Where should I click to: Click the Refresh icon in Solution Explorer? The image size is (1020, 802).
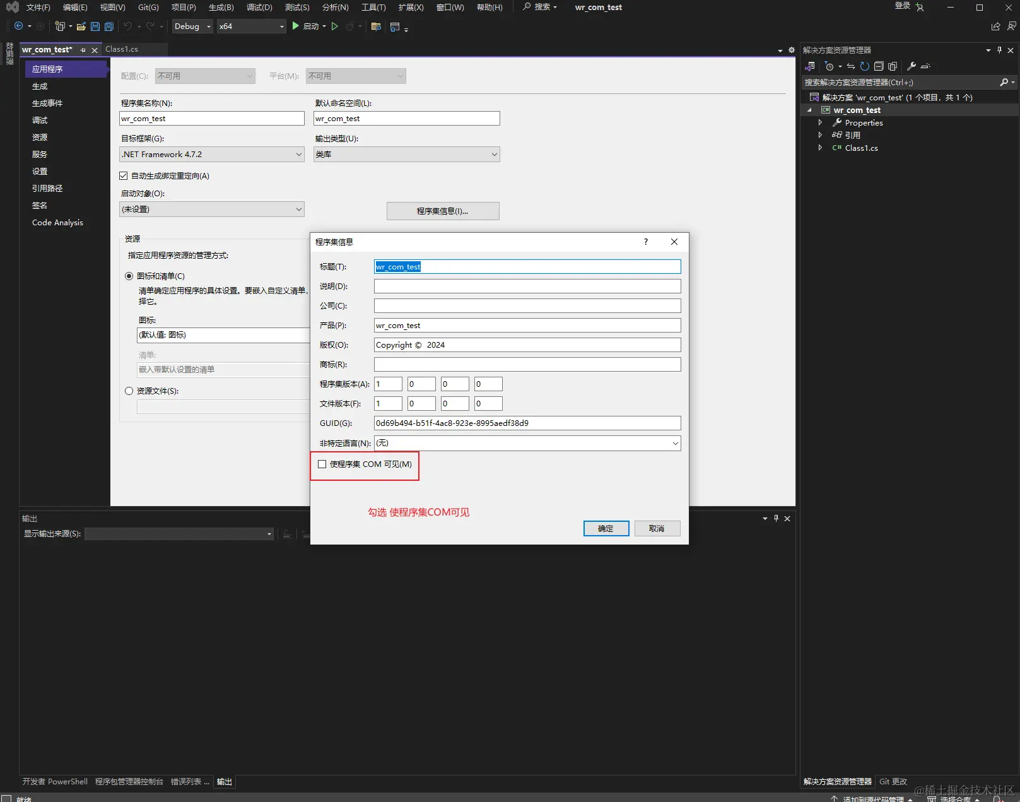click(865, 66)
